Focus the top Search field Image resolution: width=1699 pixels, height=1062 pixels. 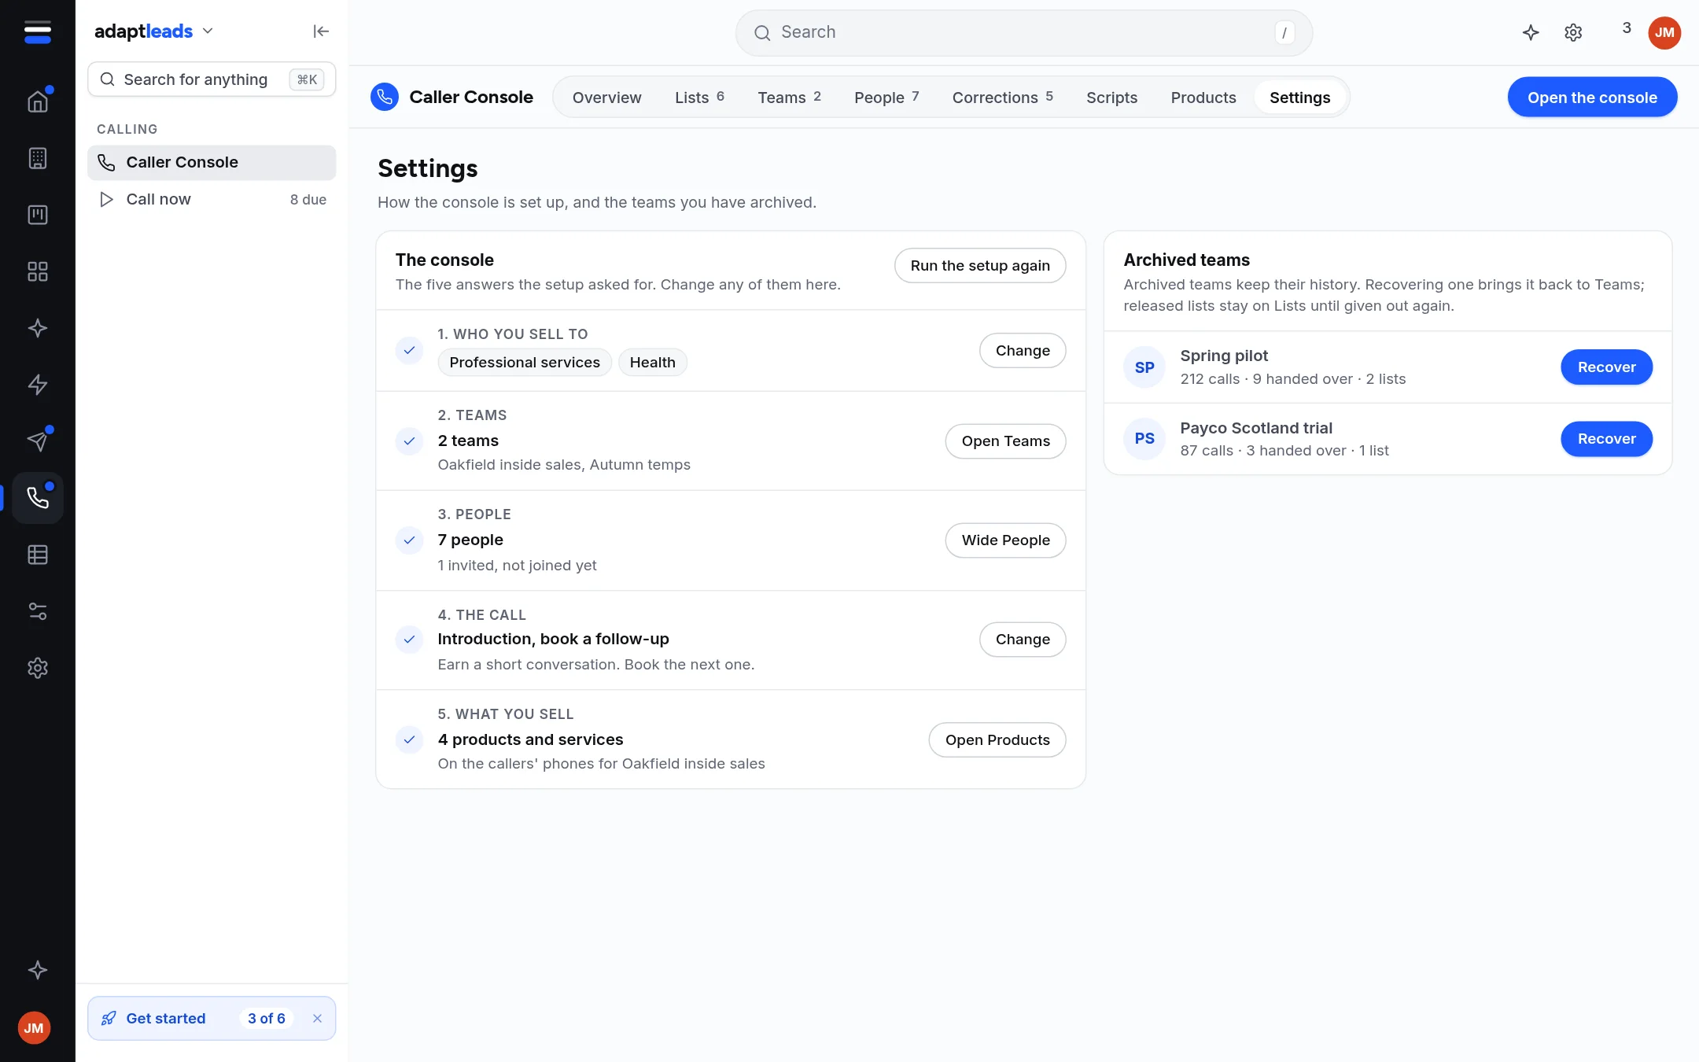click(1023, 32)
